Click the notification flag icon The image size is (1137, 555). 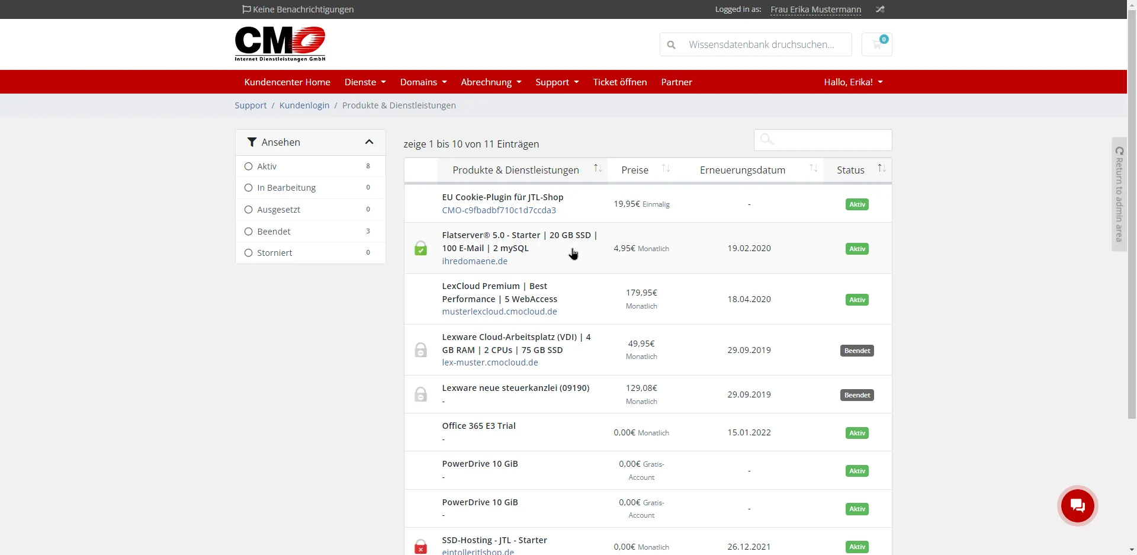246,9
